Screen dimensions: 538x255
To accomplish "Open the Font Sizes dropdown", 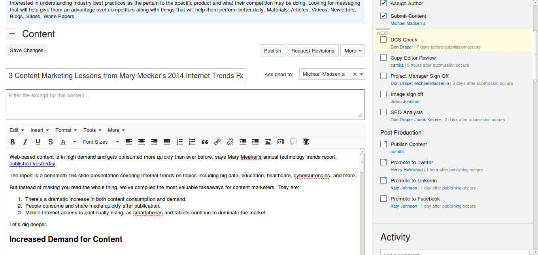I will tap(101, 142).
